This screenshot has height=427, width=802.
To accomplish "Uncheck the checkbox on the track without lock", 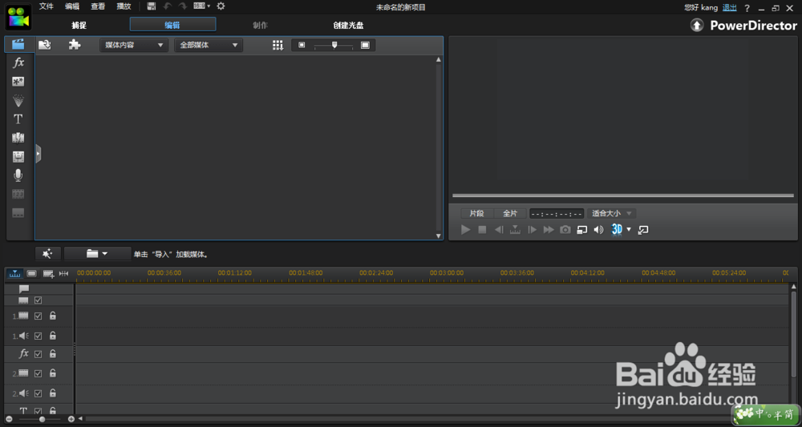I will (38, 300).
